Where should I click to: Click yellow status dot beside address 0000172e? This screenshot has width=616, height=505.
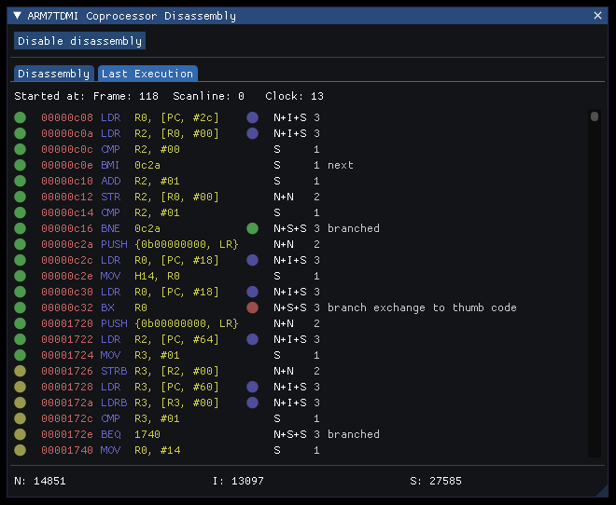click(20, 434)
